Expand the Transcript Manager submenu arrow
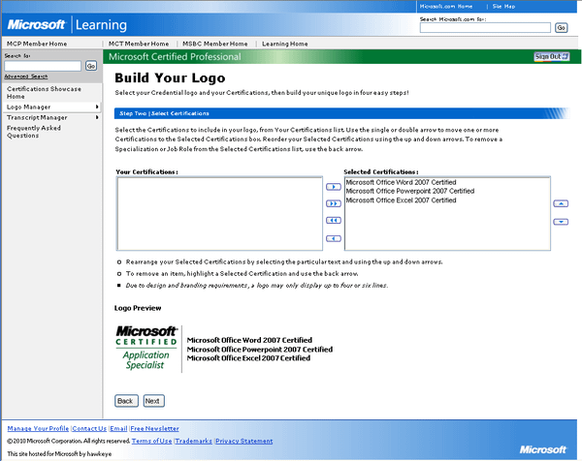 [x=97, y=117]
